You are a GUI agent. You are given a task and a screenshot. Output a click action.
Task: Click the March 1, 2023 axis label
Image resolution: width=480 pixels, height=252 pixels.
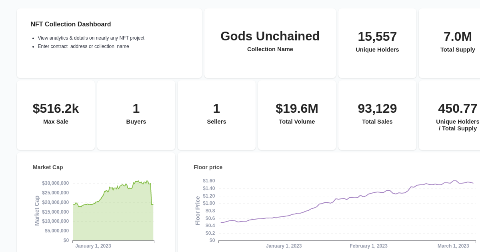pyautogui.click(x=453, y=246)
